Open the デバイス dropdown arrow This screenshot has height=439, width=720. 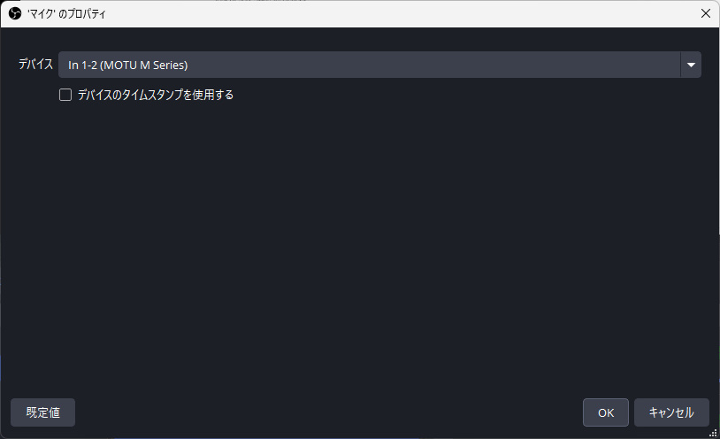pyautogui.click(x=690, y=65)
